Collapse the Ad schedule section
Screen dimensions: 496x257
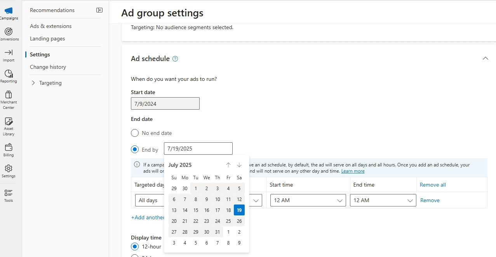pyautogui.click(x=485, y=58)
